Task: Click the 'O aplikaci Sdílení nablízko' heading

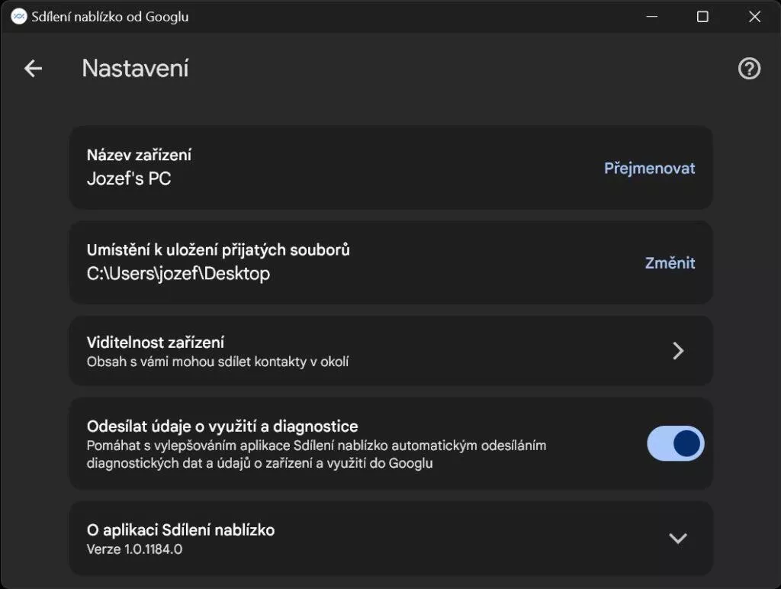Action: [181, 529]
